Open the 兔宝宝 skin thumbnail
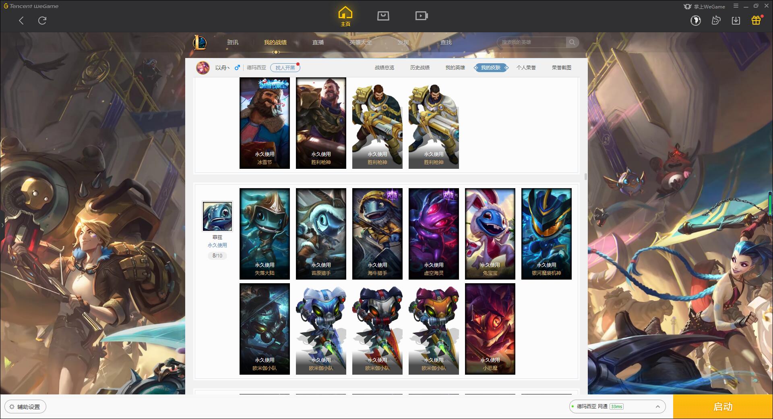The width and height of the screenshot is (773, 419). [x=490, y=234]
